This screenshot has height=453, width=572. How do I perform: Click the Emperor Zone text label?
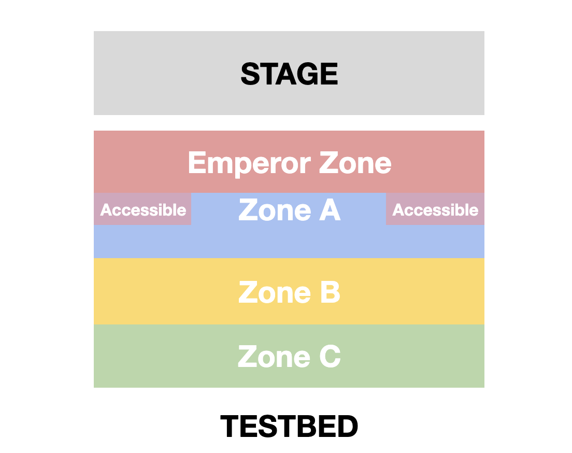pyautogui.click(x=289, y=163)
